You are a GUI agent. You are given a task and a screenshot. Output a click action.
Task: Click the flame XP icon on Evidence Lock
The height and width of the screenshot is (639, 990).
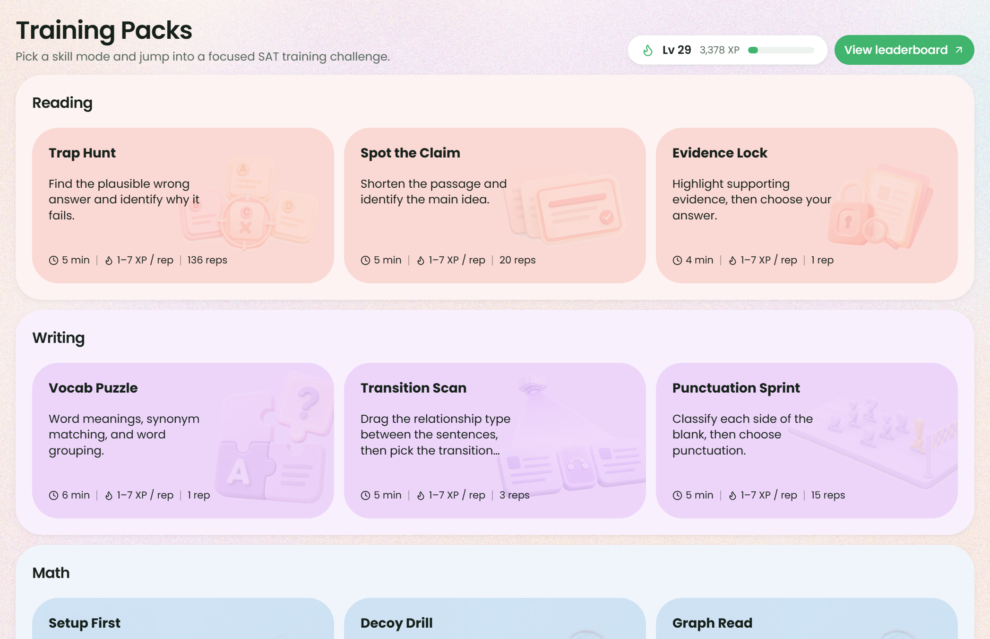pyautogui.click(x=732, y=260)
